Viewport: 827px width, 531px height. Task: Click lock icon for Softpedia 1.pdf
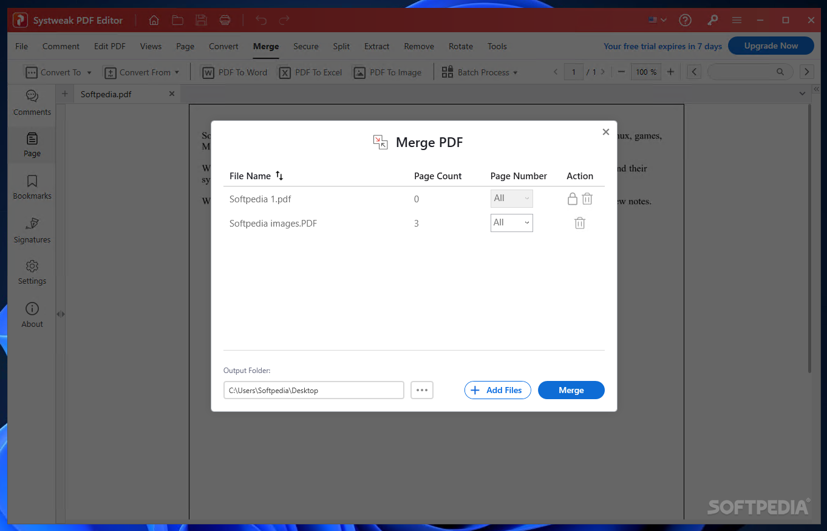(572, 199)
